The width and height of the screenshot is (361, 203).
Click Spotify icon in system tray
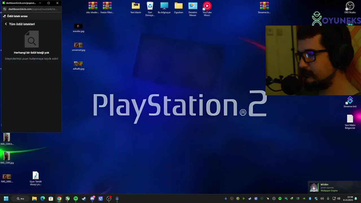tap(280, 198)
